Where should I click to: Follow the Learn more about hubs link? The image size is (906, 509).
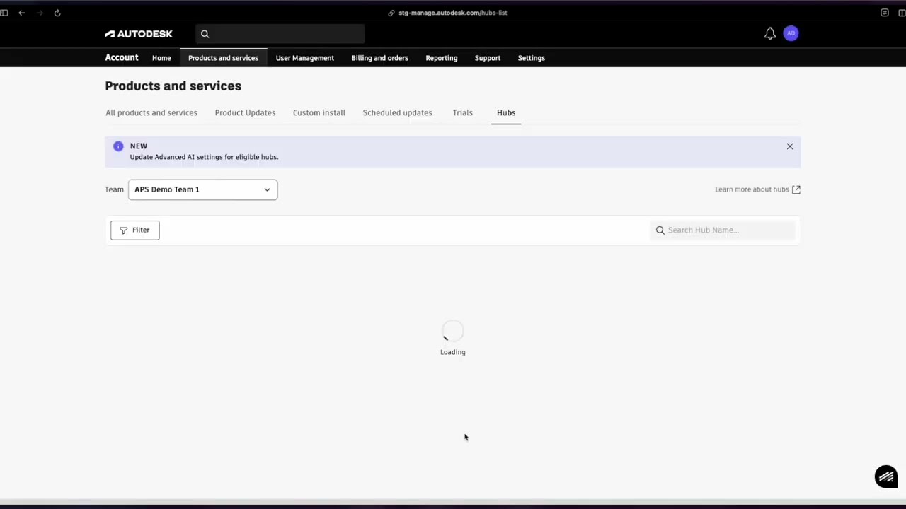click(757, 189)
